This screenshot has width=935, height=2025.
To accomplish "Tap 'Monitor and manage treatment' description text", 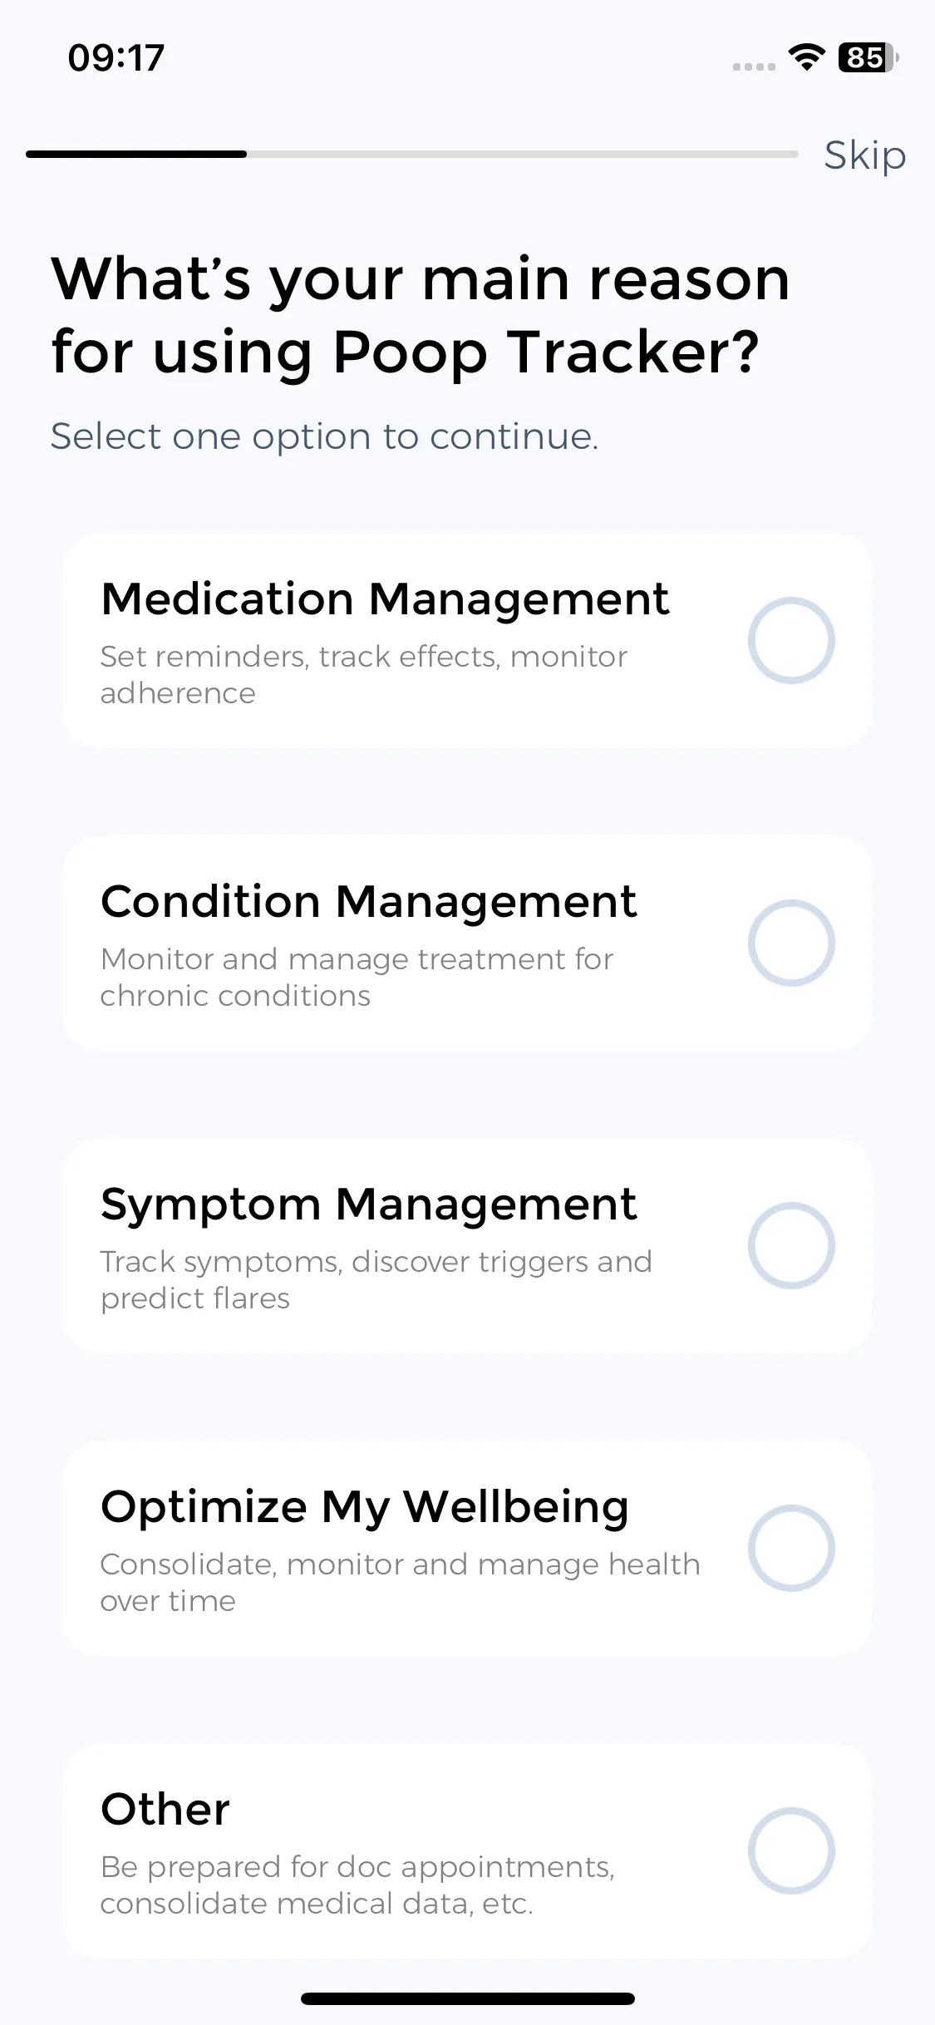I will coord(357,977).
